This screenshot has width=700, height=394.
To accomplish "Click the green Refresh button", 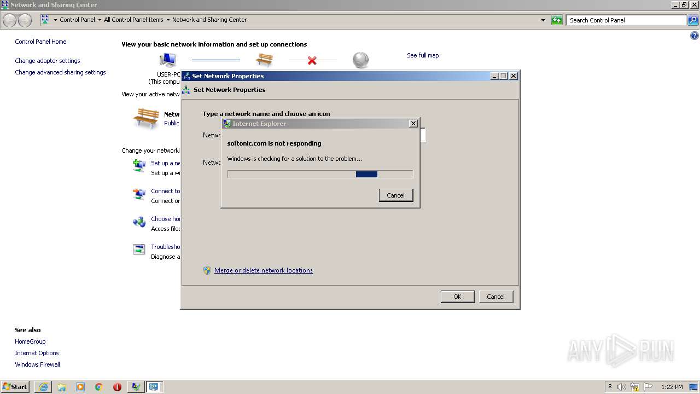I will 557,20.
